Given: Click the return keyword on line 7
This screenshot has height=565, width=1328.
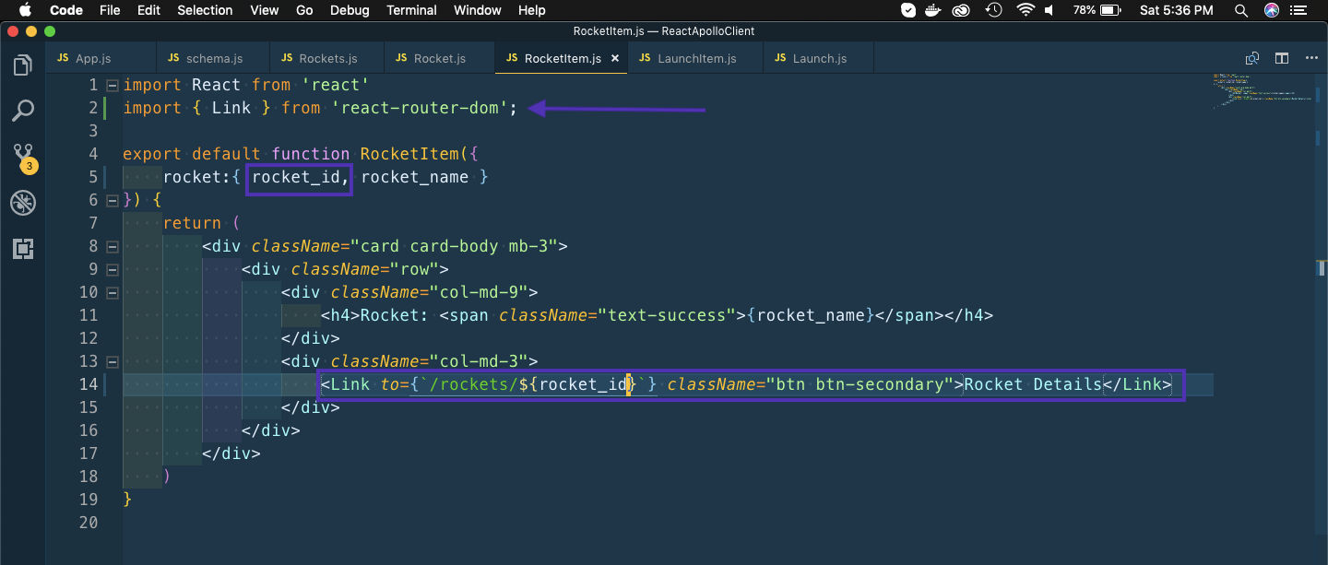Looking at the screenshot, I should pyautogui.click(x=192, y=223).
